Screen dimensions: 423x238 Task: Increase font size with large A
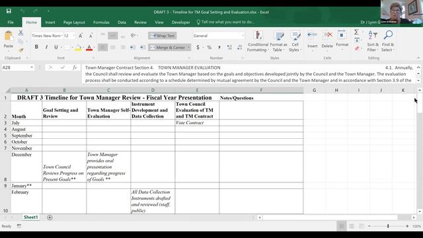[x=81, y=36]
